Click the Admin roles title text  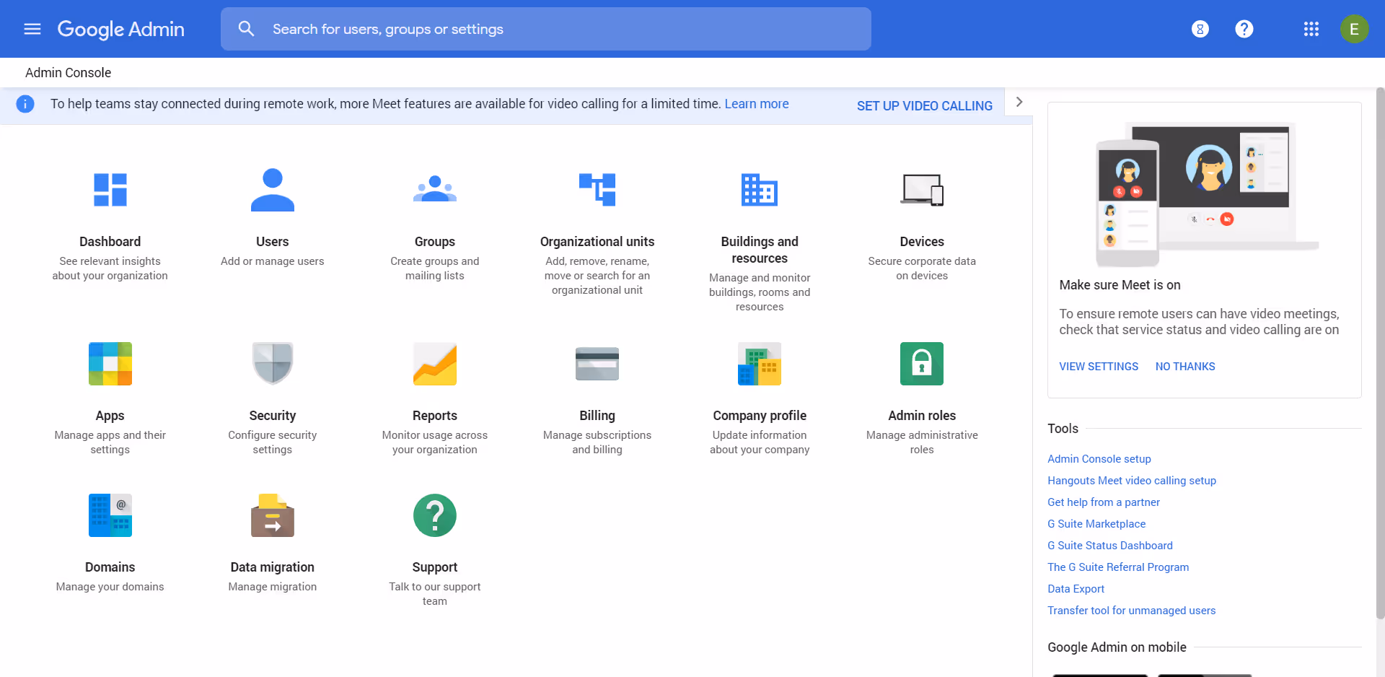[x=922, y=416]
